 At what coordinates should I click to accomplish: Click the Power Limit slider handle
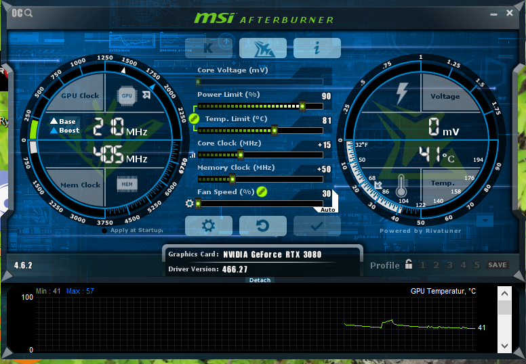(x=302, y=106)
